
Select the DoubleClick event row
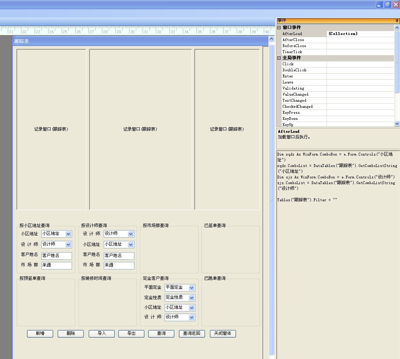pyautogui.click(x=338, y=70)
